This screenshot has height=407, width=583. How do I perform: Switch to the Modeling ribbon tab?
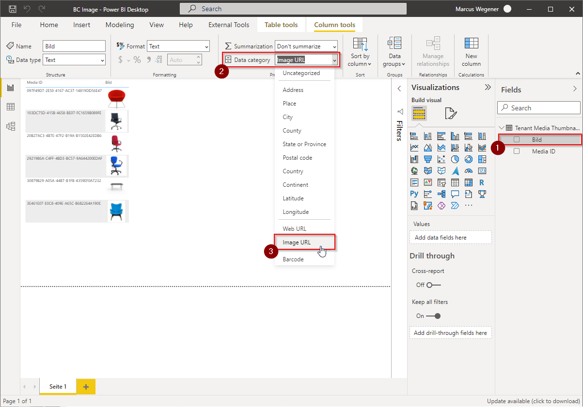click(120, 25)
